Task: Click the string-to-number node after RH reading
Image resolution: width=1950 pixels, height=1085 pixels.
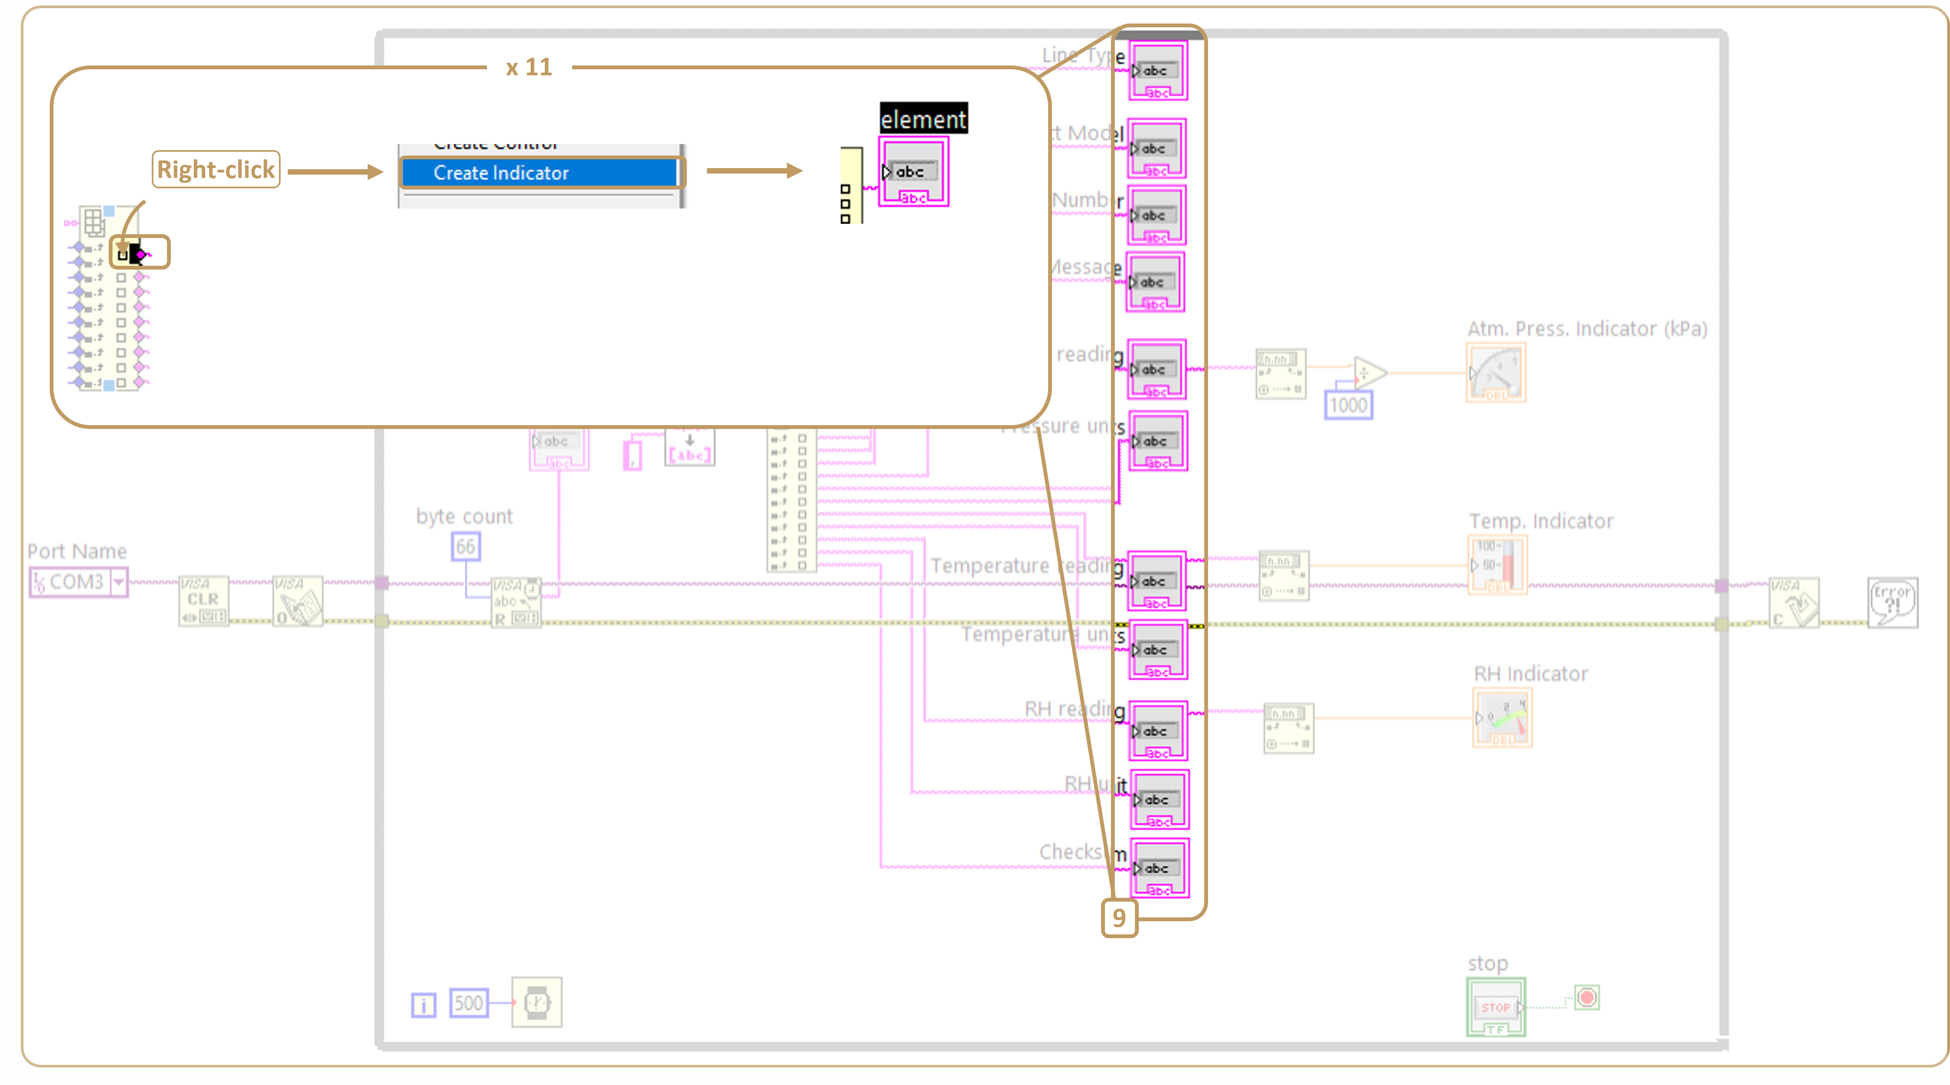Action: (x=1289, y=728)
